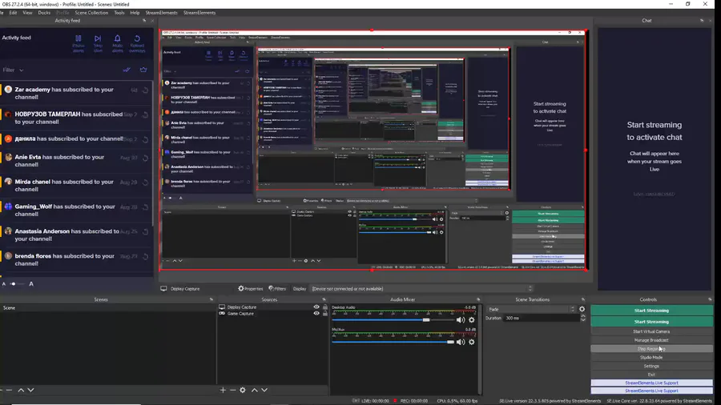
Task: Open source properties gear in Sources toolbar
Action: tap(243, 390)
